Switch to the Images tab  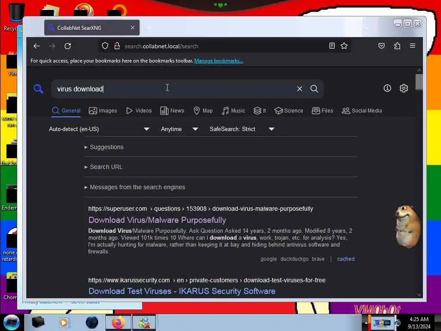point(102,111)
